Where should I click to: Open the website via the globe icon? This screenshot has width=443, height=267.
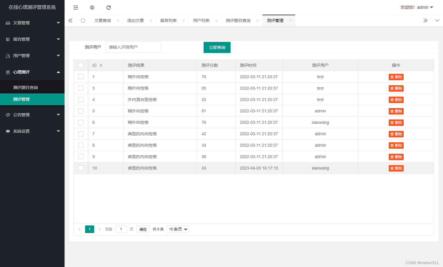point(92,8)
